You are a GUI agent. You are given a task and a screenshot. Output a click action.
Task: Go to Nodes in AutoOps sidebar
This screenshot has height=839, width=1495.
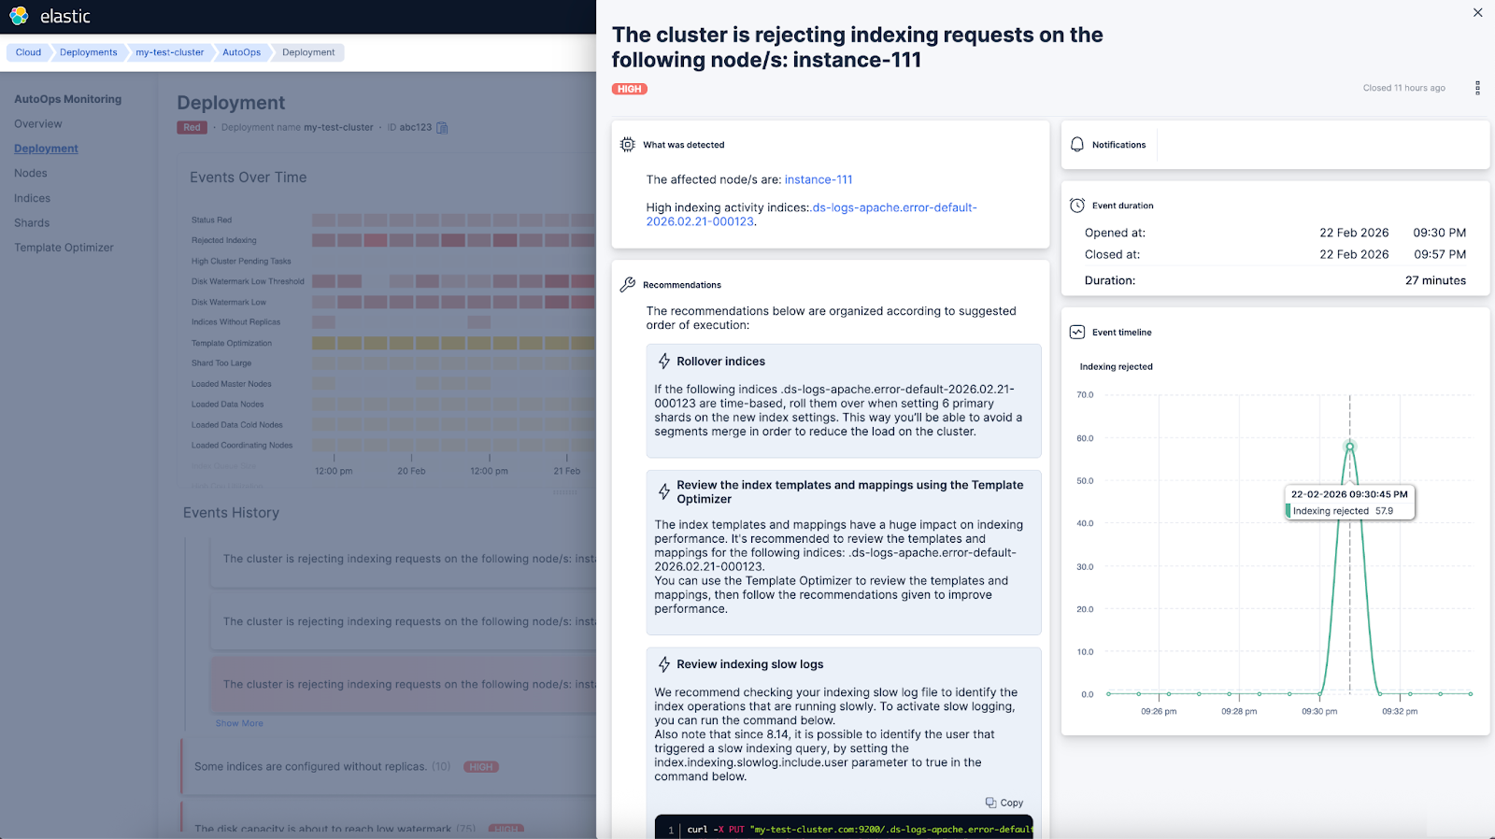tap(31, 173)
